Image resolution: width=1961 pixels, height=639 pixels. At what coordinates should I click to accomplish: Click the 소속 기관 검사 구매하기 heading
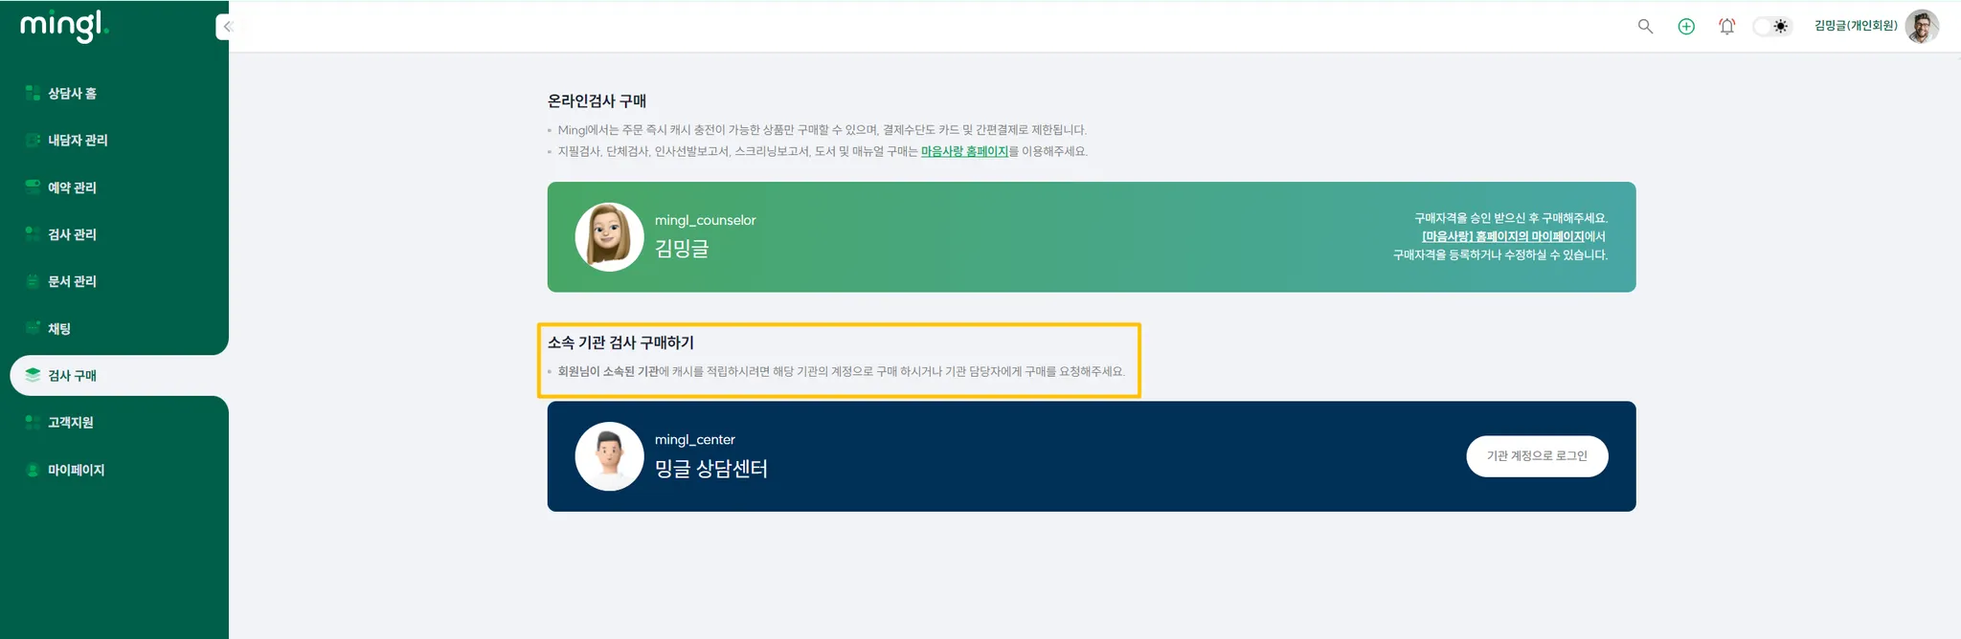[620, 342]
